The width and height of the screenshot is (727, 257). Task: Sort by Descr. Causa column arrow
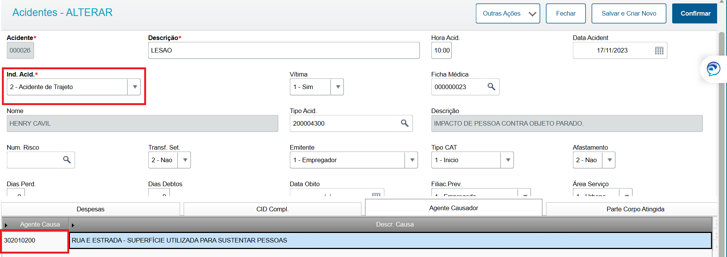(x=73, y=225)
